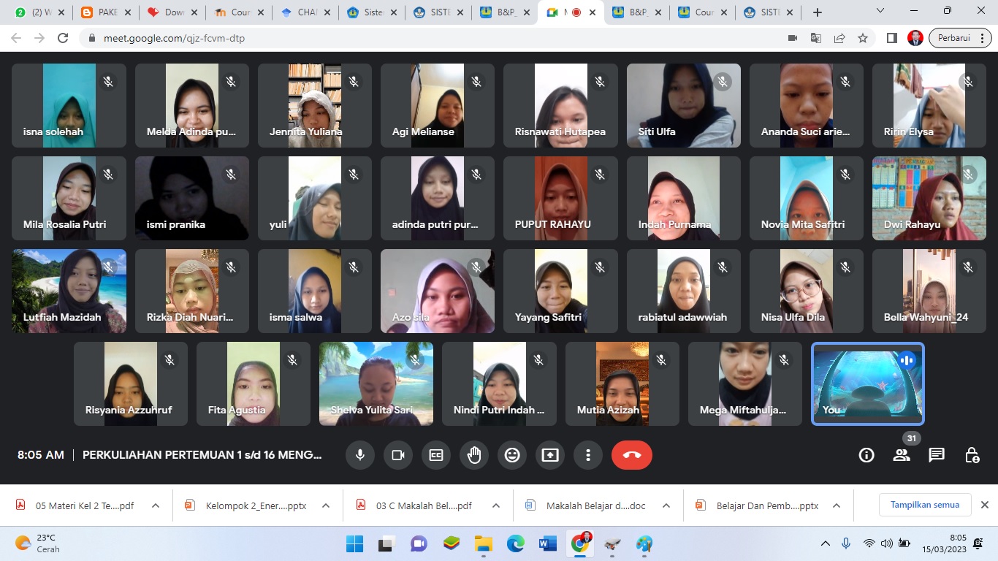Screen dimensions: 998x561
Task: Mute the microphone in call controls
Action: click(360, 455)
